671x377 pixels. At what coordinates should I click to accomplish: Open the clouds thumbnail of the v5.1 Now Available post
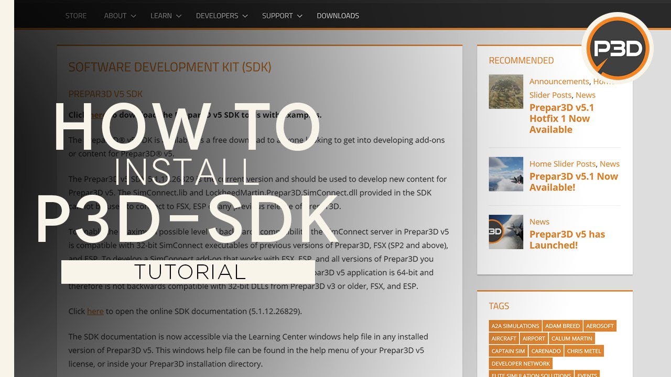tap(506, 174)
